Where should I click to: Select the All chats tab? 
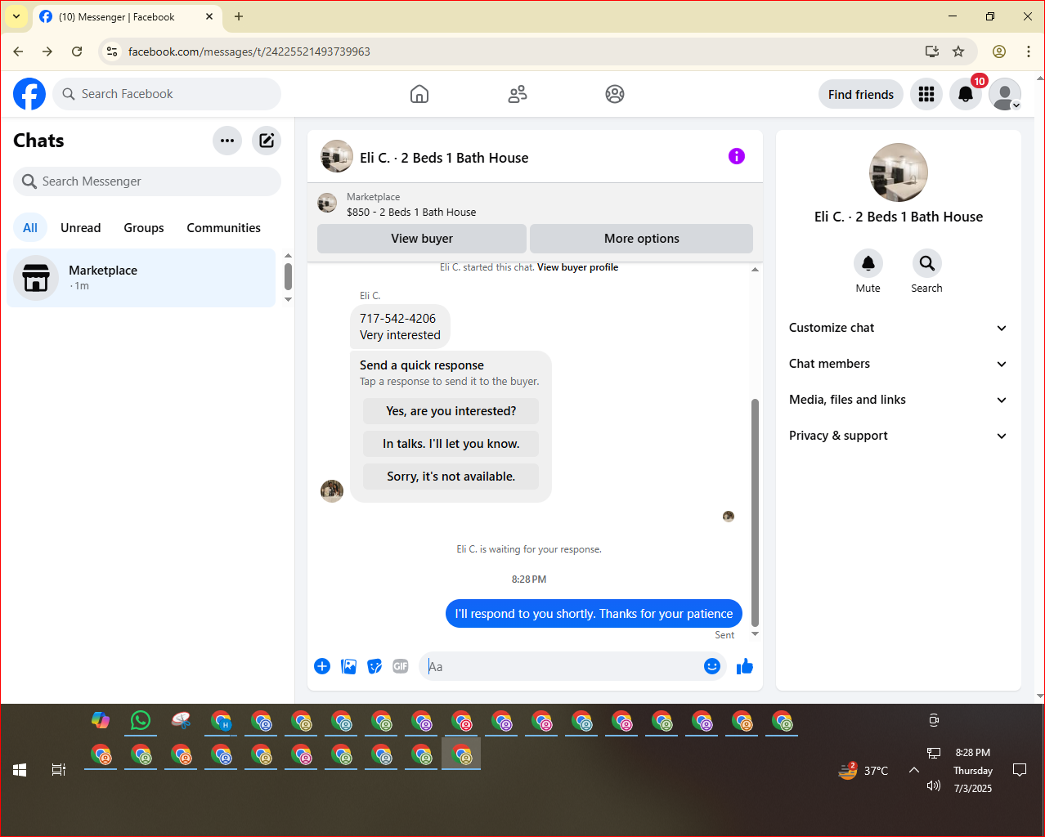pos(30,228)
